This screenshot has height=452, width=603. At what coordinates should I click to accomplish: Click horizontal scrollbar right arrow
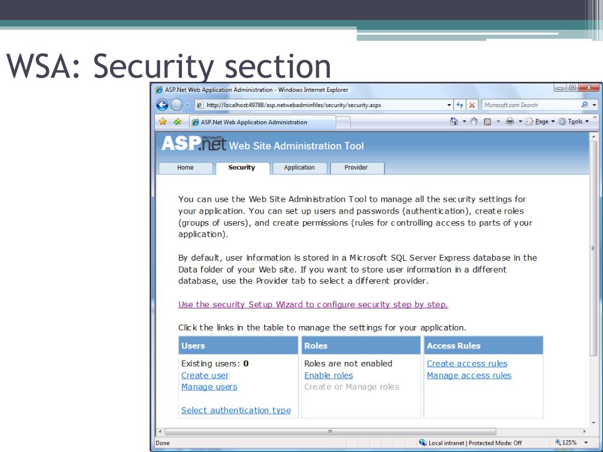pos(585,431)
